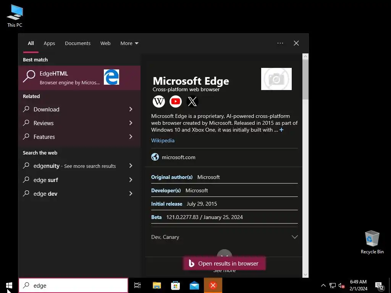This screenshot has width=391, height=293.
Task: Select the edge surf web suggestion
Action: (79, 180)
